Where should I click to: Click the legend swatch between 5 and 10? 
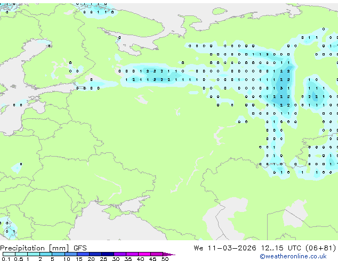58,254
